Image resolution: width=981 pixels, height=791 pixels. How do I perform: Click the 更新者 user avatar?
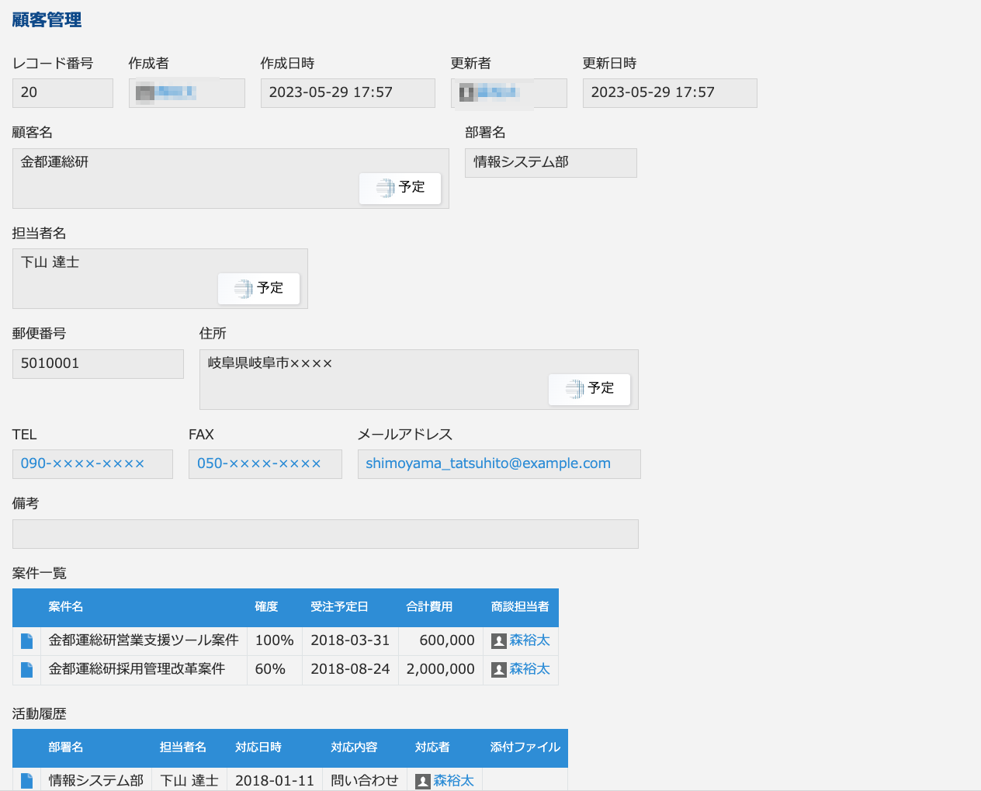(x=467, y=93)
